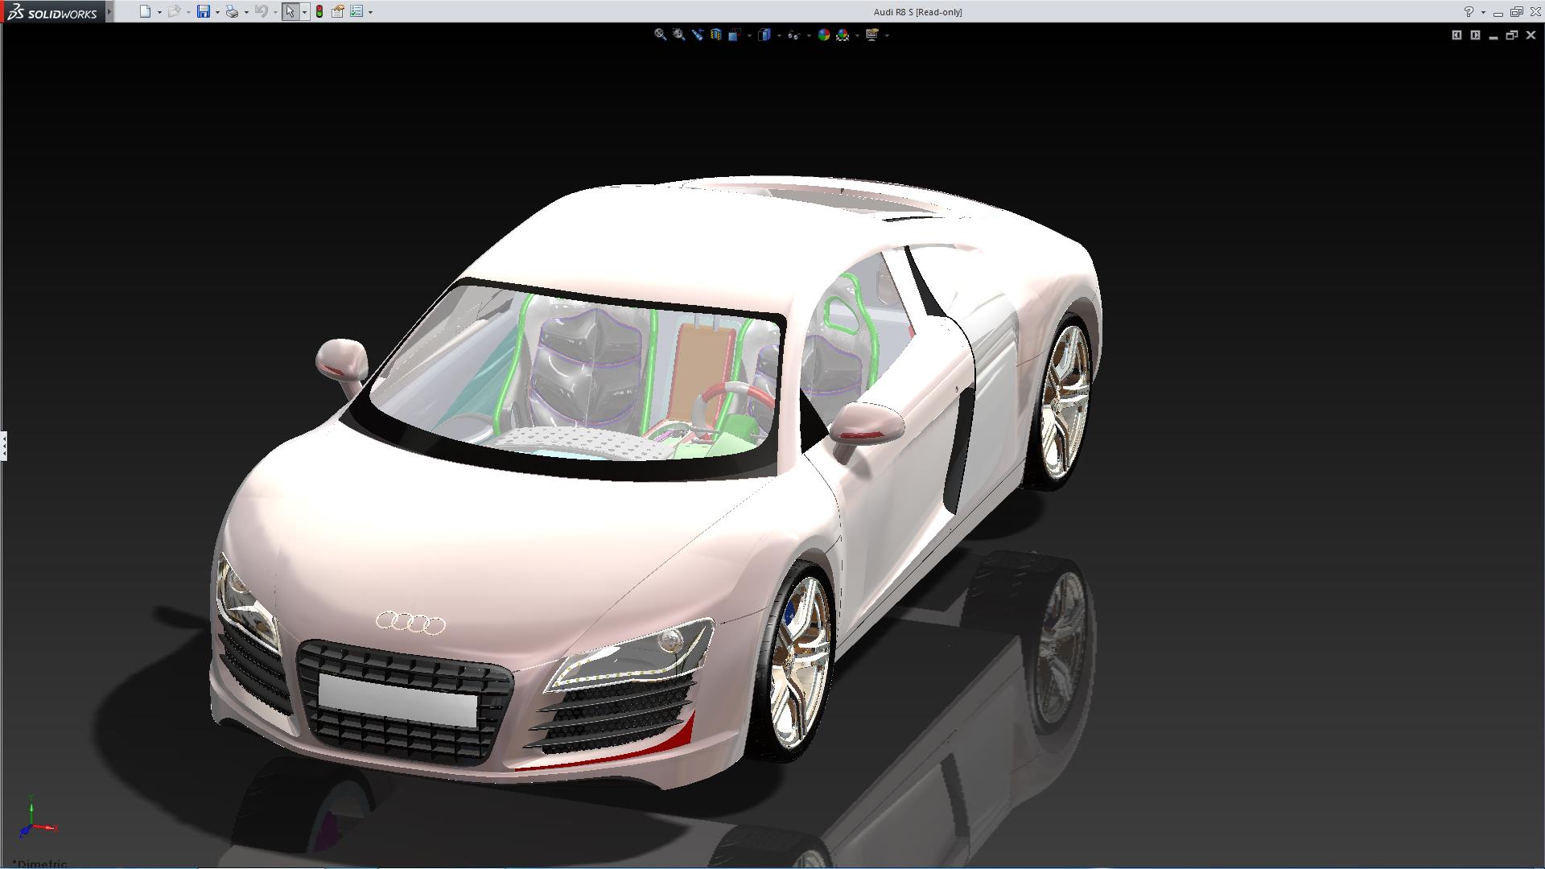The width and height of the screenshot is (1545, 869).
Task: Expand the SolidWorks menu flyout arrow
Action: coord(109,12)
